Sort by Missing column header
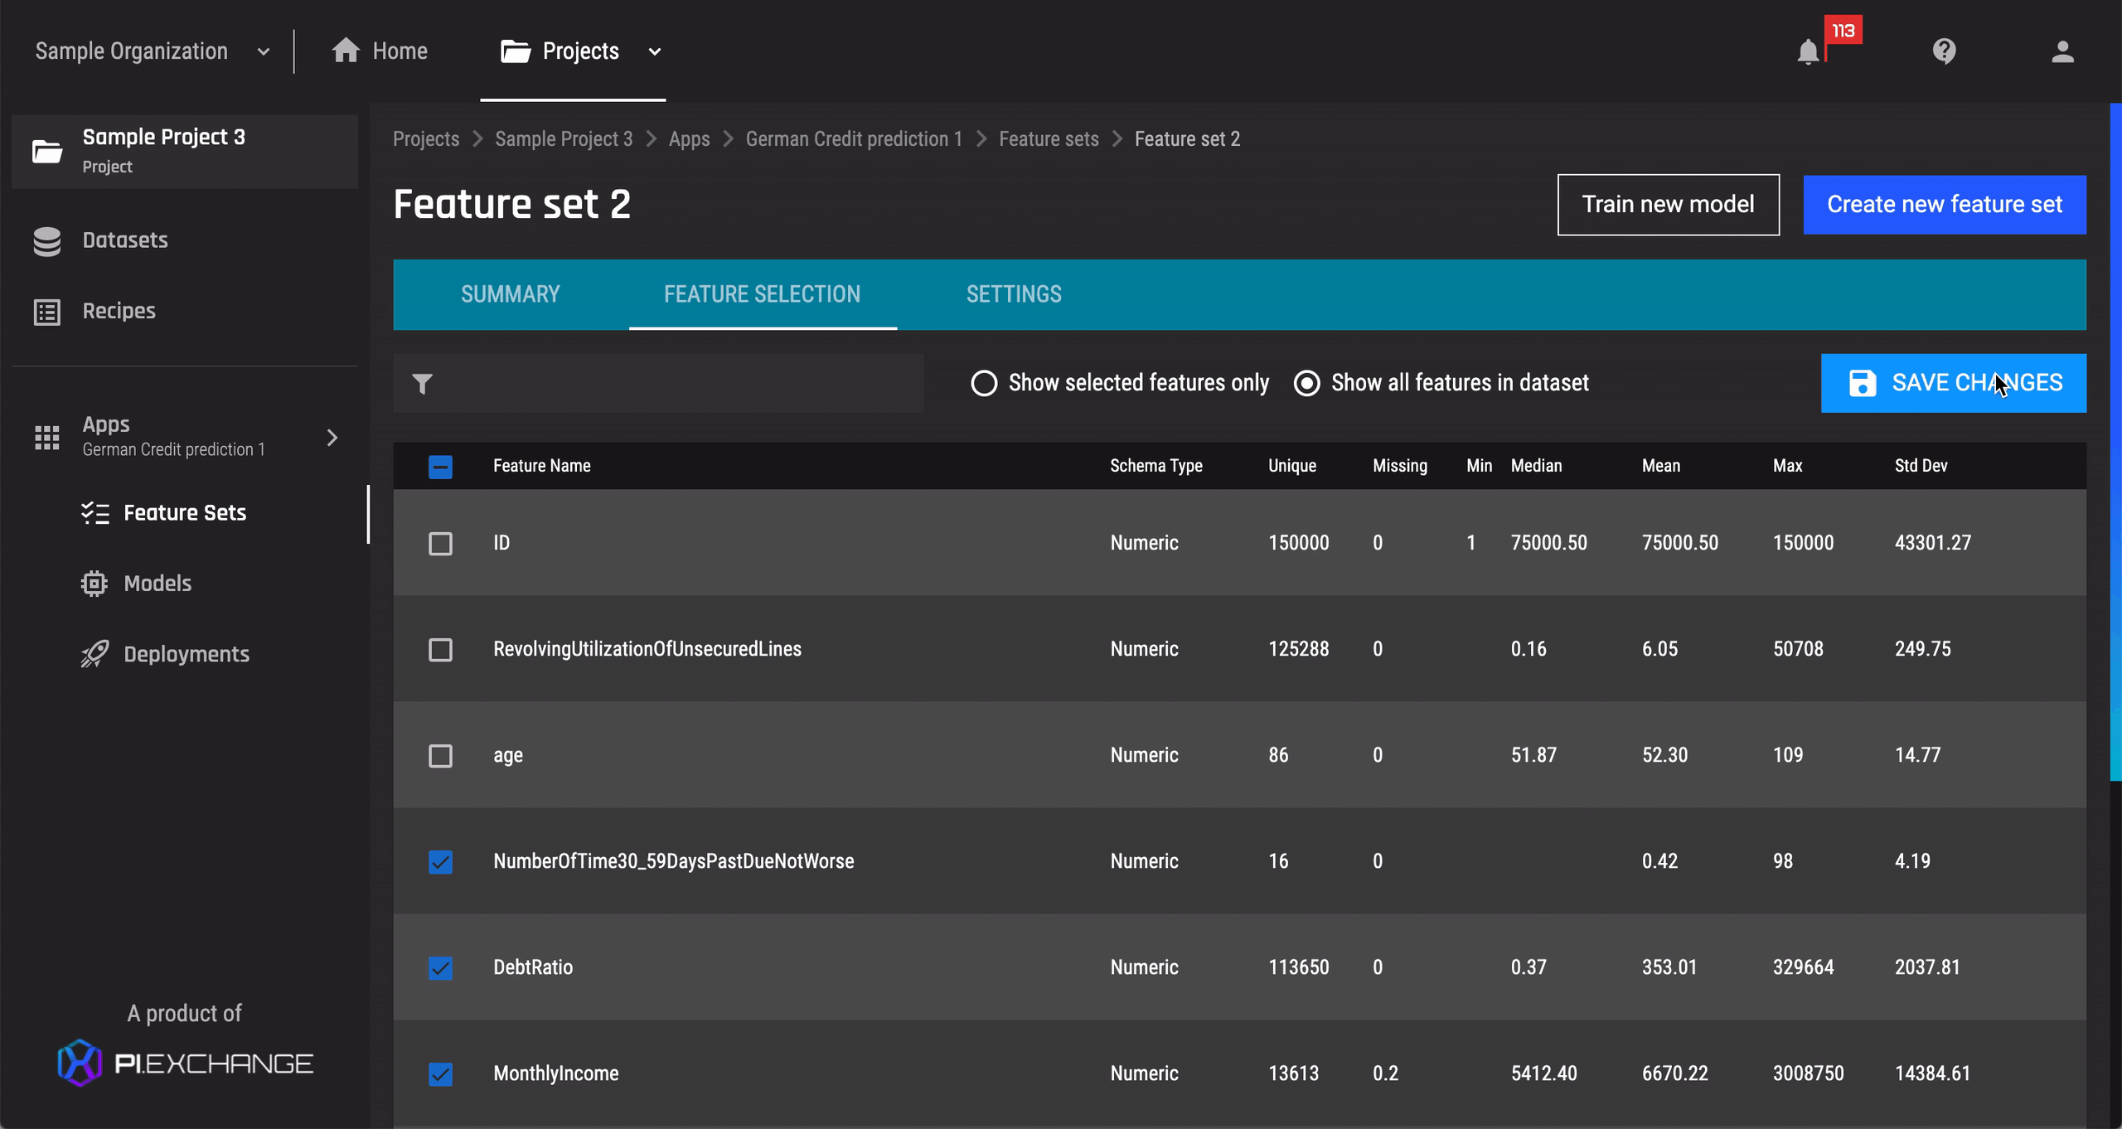Screen dimensions: 2122x1129 [1400, 466]
